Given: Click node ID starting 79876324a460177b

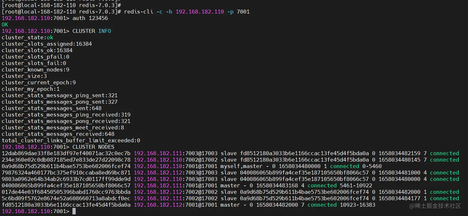Looking at the screenshot, I should pyautogui.click(x=66, y=173).
